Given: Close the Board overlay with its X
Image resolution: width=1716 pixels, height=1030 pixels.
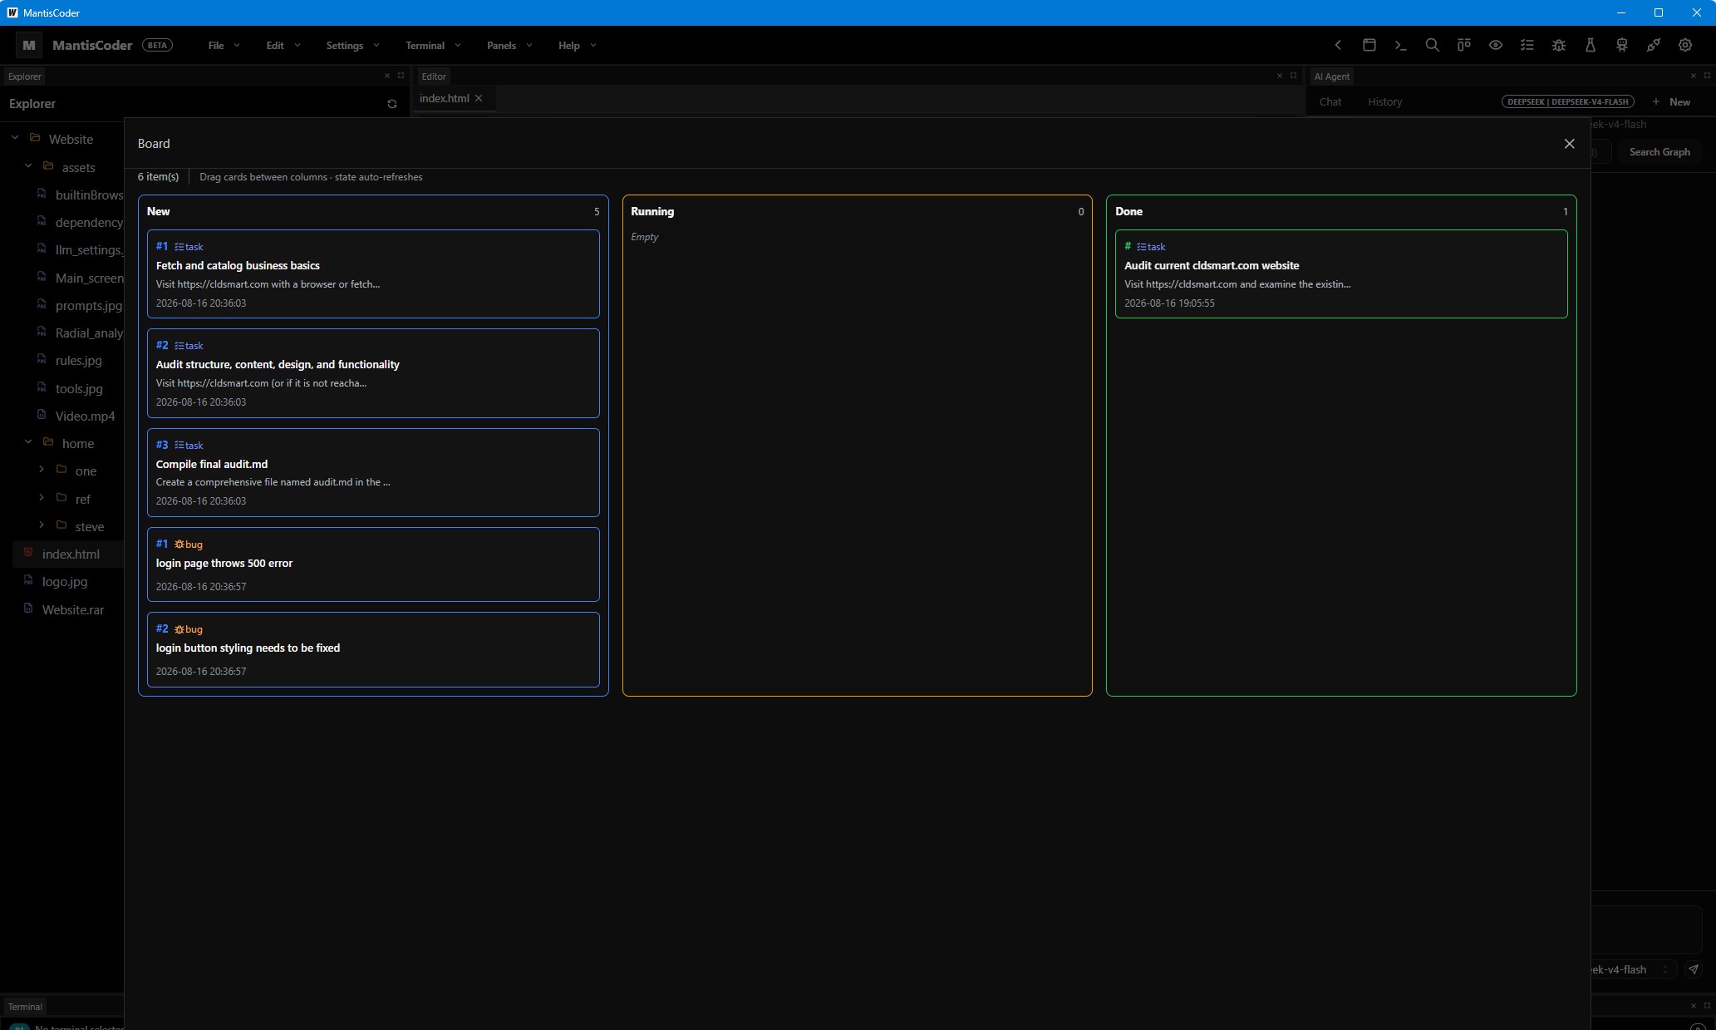Looking at the screenshot, I should click(x=1569, y=144).
